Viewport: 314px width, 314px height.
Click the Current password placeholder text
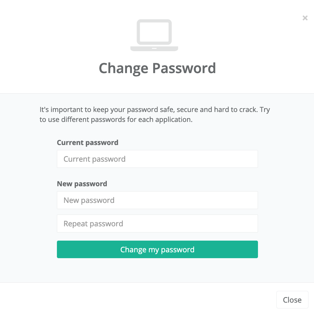(x=95, y=159)
